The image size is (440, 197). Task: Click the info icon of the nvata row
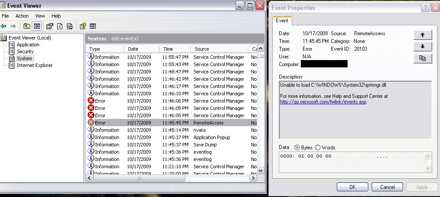[91, 130]
